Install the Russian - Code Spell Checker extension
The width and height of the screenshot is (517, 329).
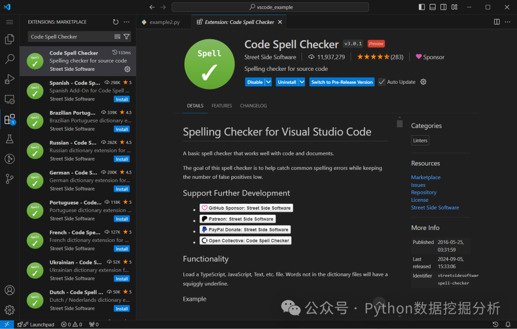coord(122,159)
